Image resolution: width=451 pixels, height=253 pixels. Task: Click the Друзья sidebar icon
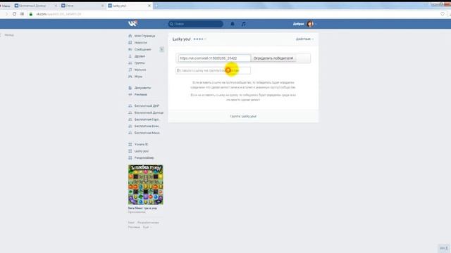tap(130, 56)
